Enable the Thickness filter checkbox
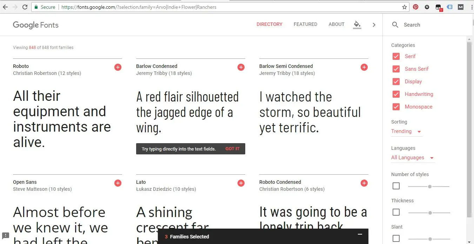Viewport: 474px width, 244px height. (x=396, y=212)
